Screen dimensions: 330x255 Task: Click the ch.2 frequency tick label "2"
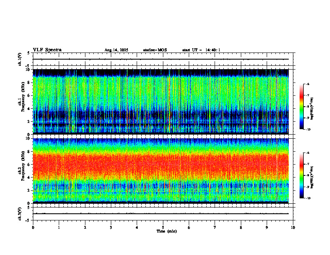tap(29, 190)
